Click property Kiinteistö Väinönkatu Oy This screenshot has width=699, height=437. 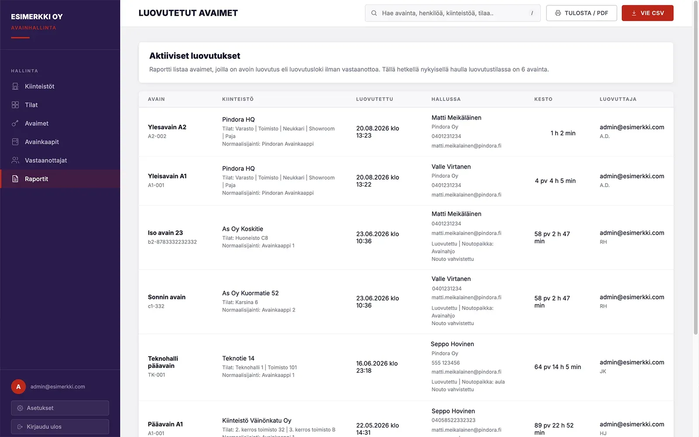pyautogui.click(x=256, y=420)
